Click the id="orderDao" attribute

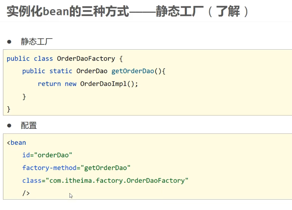(47, 155)
